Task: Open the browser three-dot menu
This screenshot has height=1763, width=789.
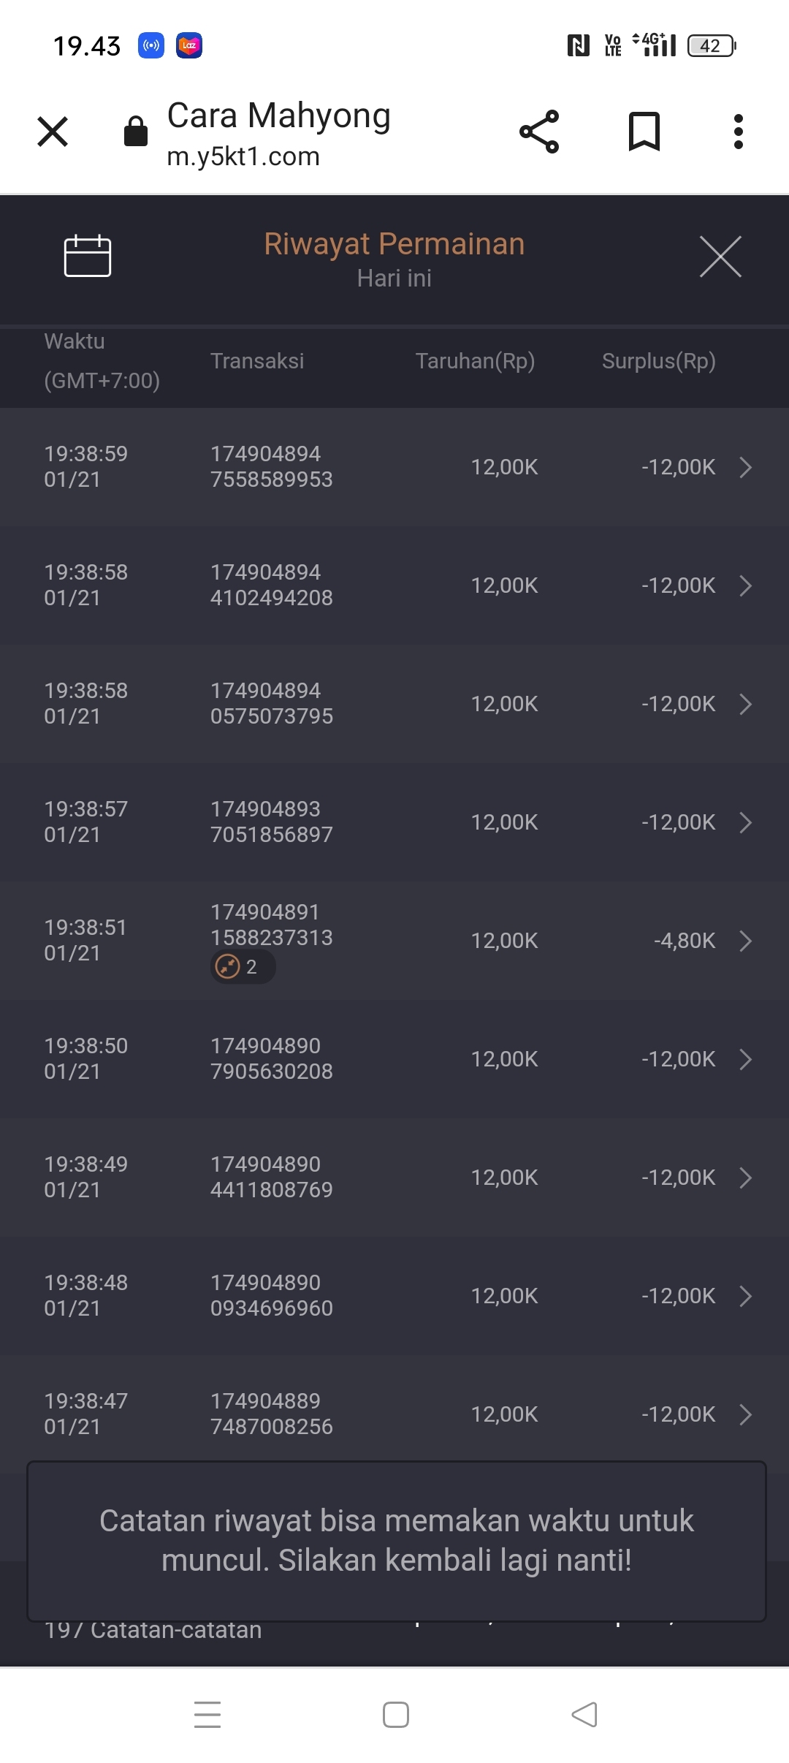Action: (x=739, y=132)
